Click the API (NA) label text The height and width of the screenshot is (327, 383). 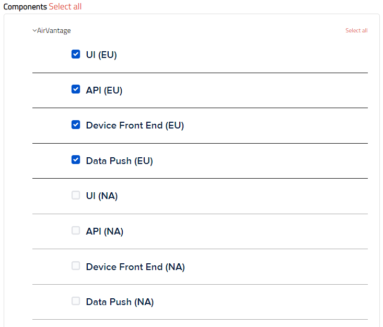[x=105, y=231]
